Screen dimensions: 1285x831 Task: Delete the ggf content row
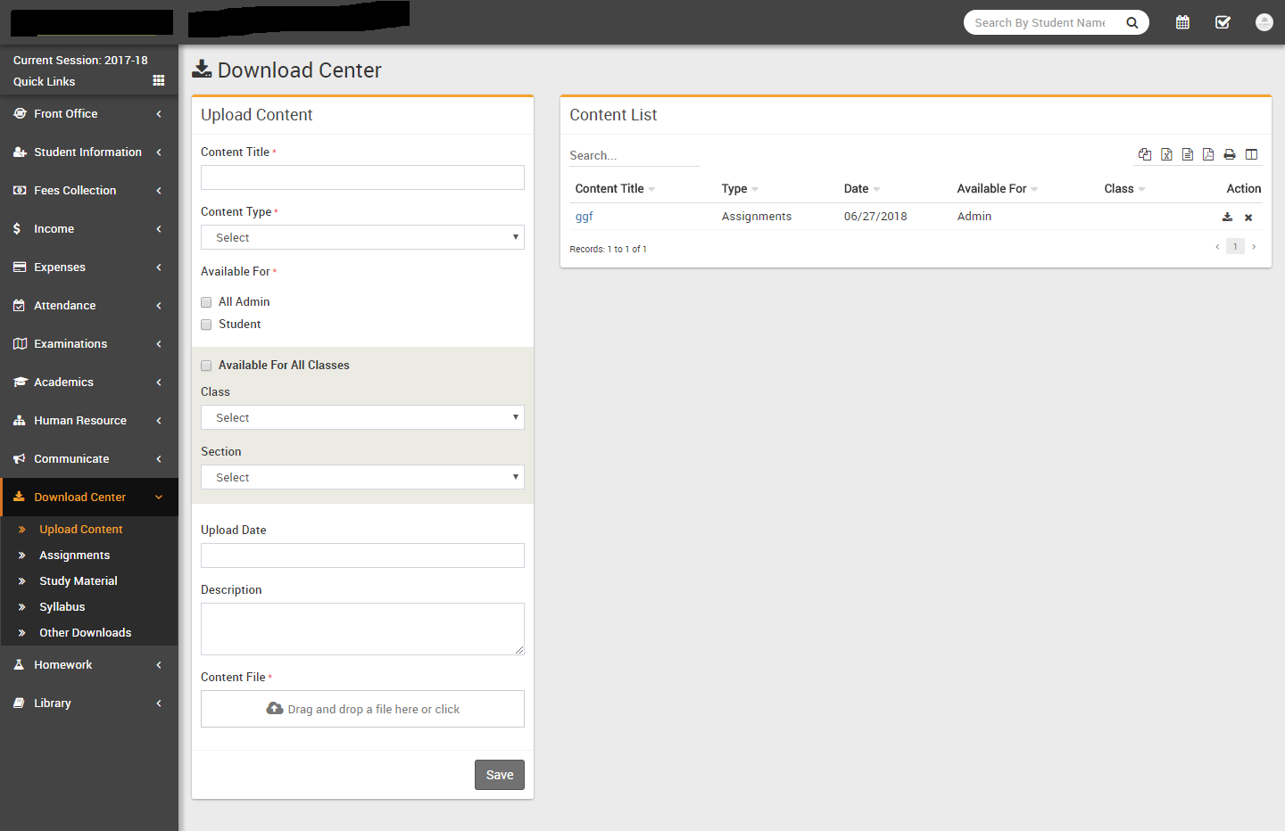(x=1248, y=218)
